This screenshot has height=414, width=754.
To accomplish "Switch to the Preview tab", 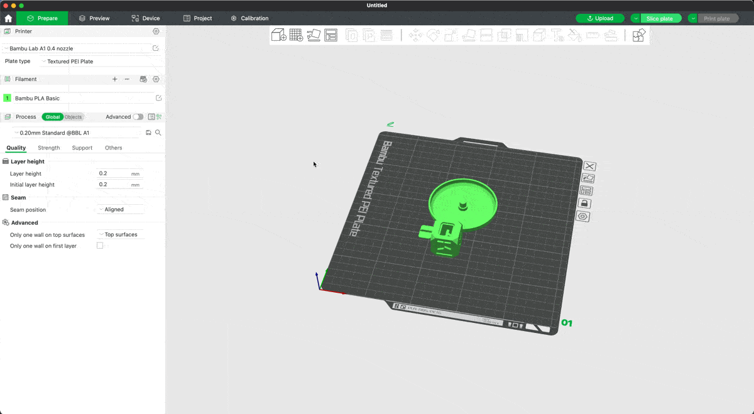I will tap(94, 18).
